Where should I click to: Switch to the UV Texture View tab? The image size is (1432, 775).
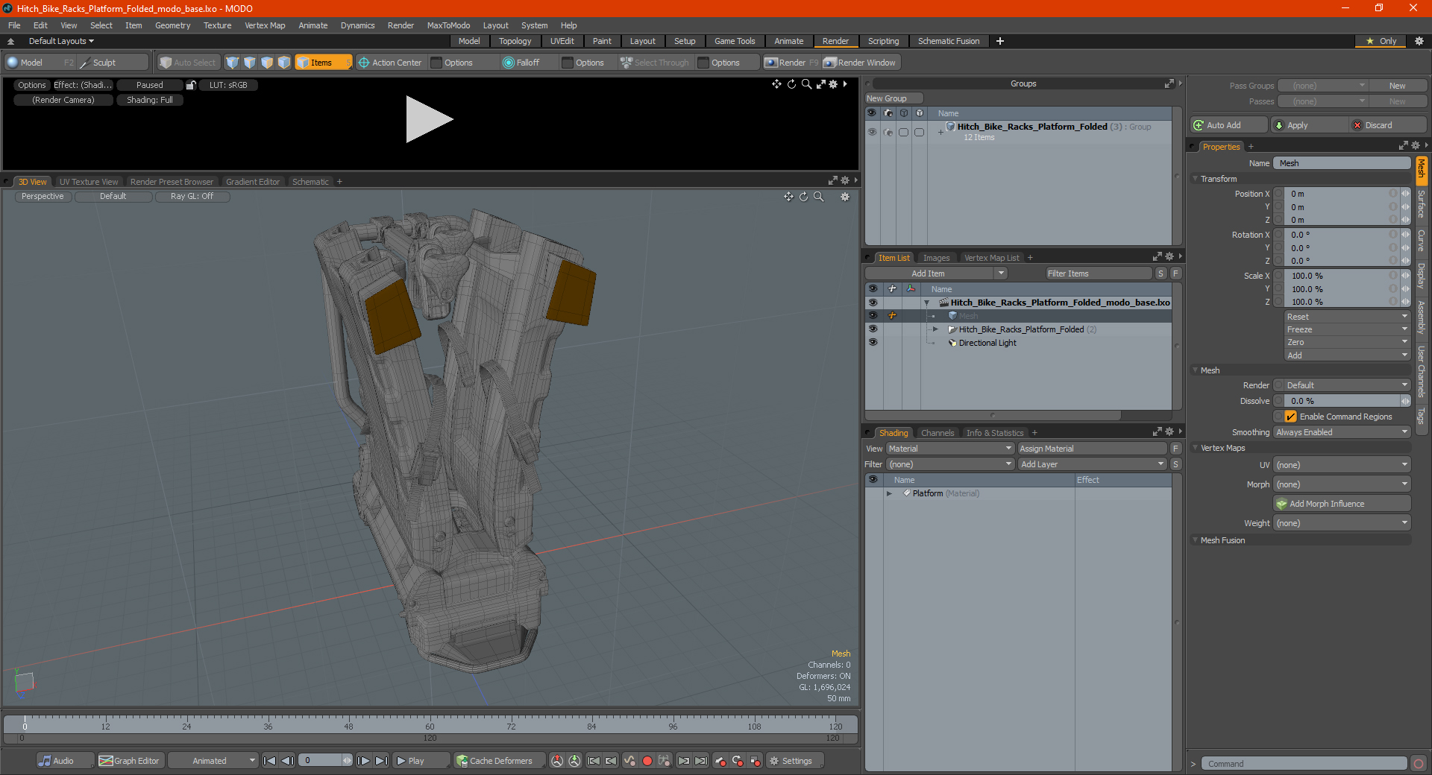[89, 182]
